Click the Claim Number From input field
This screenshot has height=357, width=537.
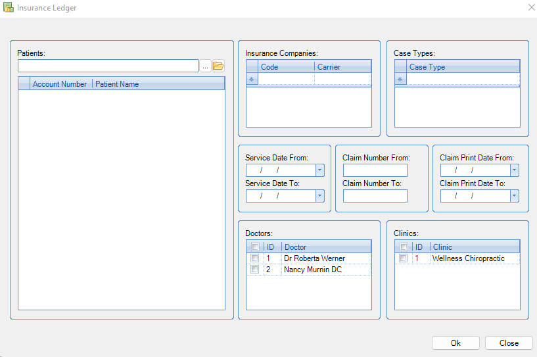point(375,170)
